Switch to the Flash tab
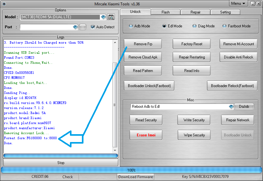The height and width of the screenshot is (181, 263). tap(166, 12)
